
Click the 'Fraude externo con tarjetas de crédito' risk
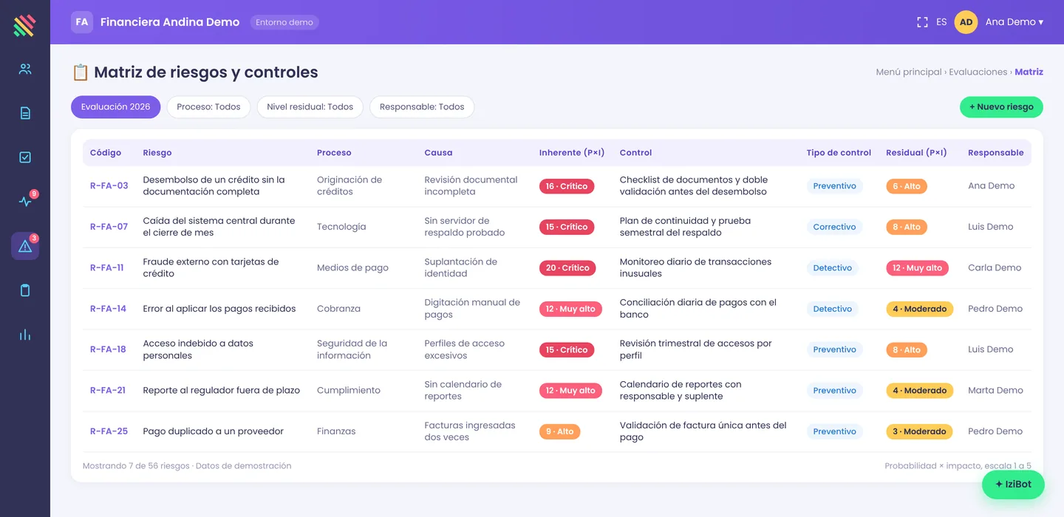tap(211, 267)
